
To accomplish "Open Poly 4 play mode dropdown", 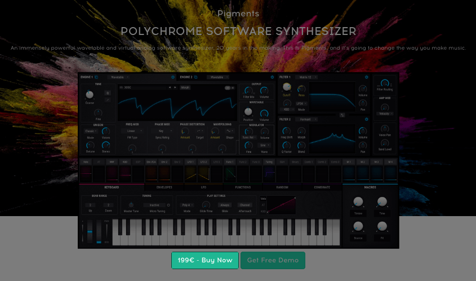I will (x=187, y=205).
